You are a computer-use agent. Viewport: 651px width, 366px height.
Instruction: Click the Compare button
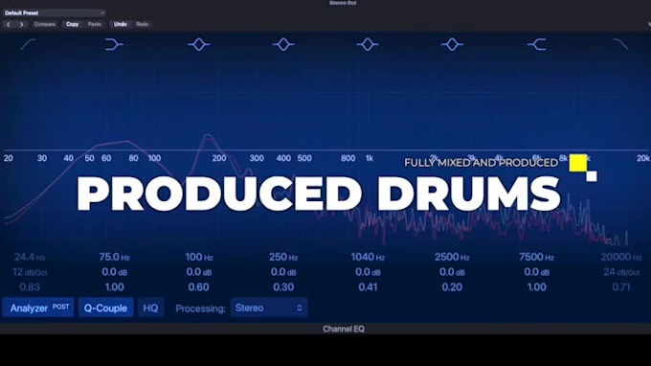pyautogui.click(x=45, y=25)
